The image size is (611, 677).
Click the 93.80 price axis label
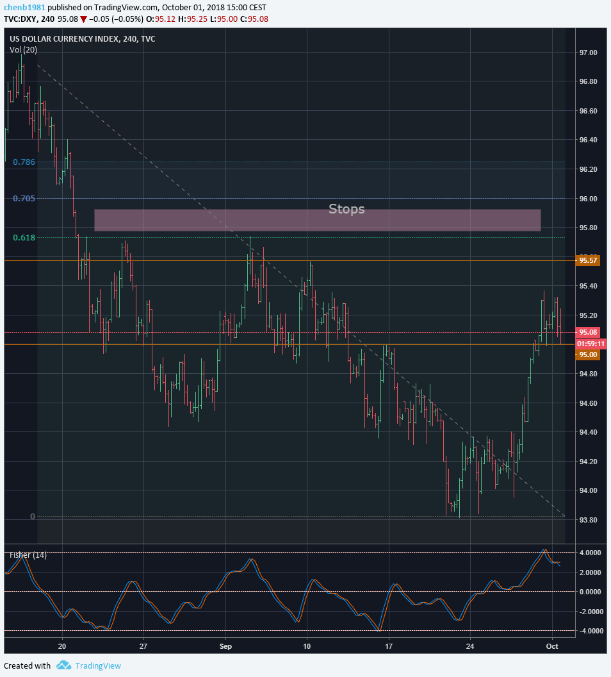tap(588, 520)
